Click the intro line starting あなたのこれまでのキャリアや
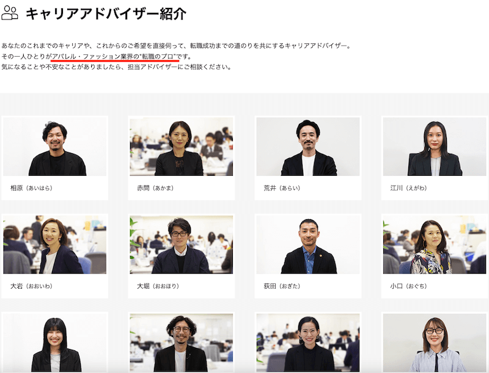489x373 pixels. click(x=177, y=46)
